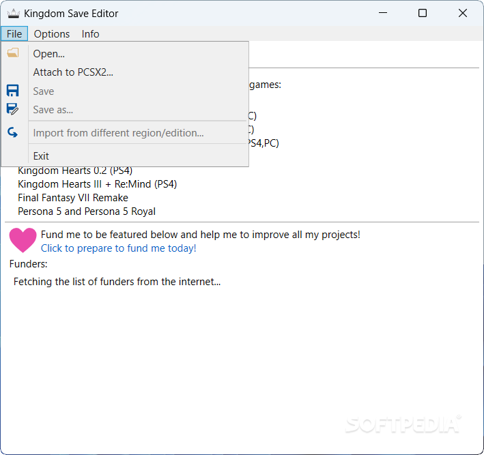The width and height of the screenshot is (484, 455).
Task: Click 'Kingdom Hearts 0.2 (PS4)' list entry
Action: (x=75, y=171)
